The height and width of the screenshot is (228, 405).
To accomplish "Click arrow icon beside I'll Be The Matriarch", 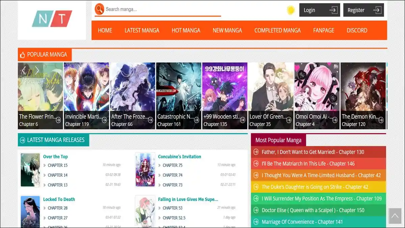I will pyautogui.click(x=256, y=163).
